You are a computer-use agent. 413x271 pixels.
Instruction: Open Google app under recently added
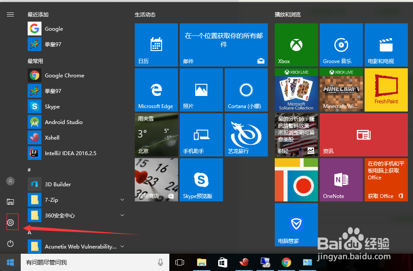[x=76, y=29]
